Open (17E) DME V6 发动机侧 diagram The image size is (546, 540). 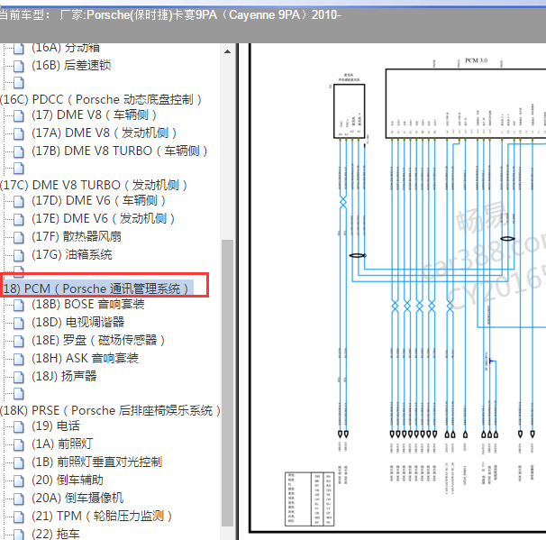[103, 218]
